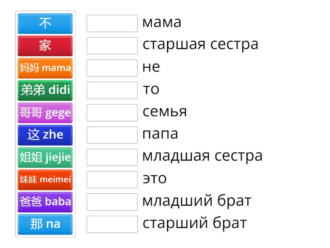Pick the purple 爸爸 baba tile
The height and width of the screenshot is (248, 330).
click(x=45, y=202)
